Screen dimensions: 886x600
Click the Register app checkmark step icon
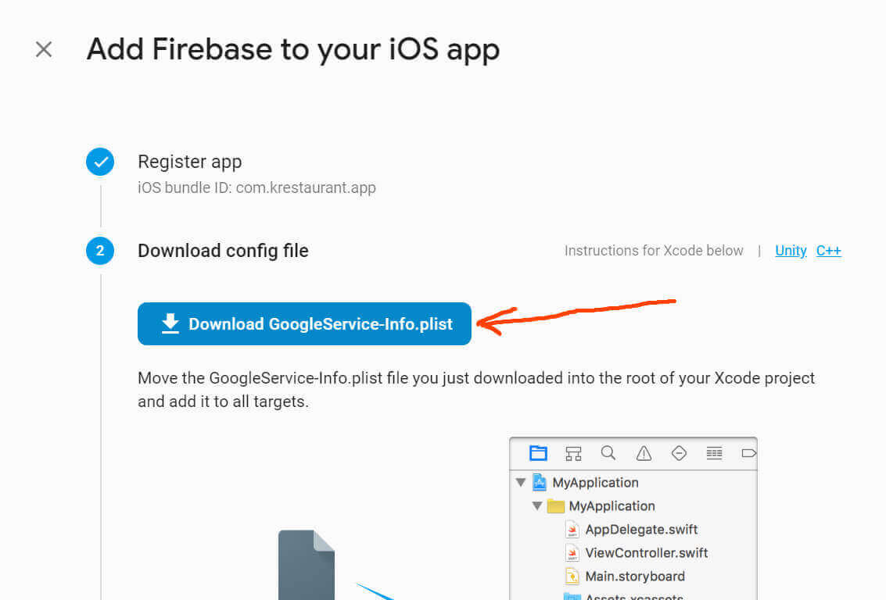pyautogui.click(x=100, y=162)
